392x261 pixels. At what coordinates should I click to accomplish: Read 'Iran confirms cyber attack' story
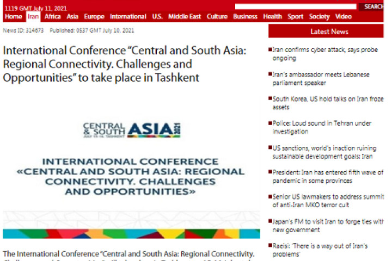[x=324, y=54]
